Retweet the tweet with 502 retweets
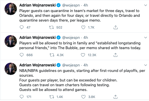 pyautogui.click(x=51, y=28)
